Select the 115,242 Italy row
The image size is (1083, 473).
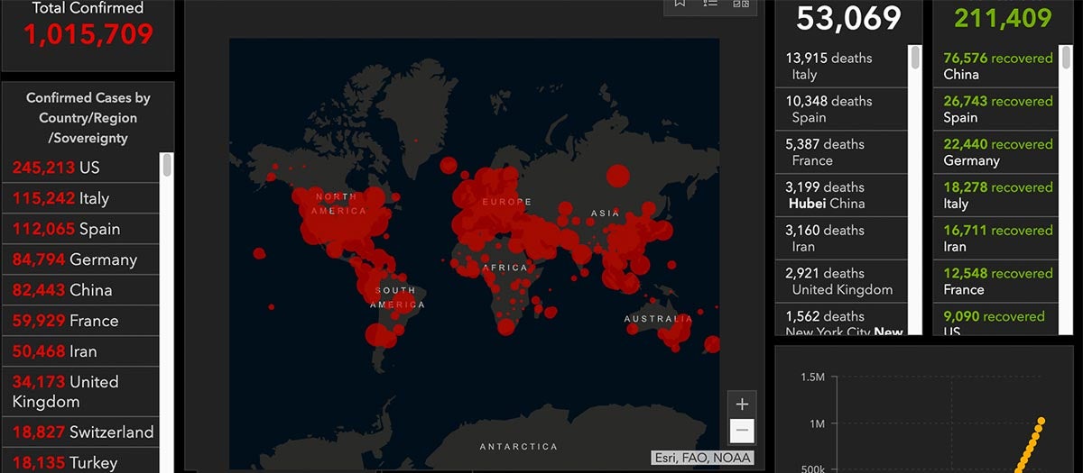(x=81, y=198)
